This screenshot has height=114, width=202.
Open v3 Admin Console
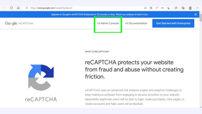coord(108,23)
